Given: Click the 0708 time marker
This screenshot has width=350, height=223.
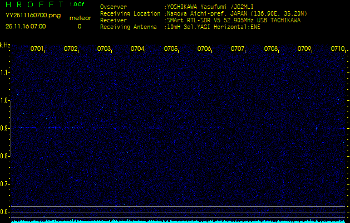Looking at the screenshot, I should coord(270,49).
